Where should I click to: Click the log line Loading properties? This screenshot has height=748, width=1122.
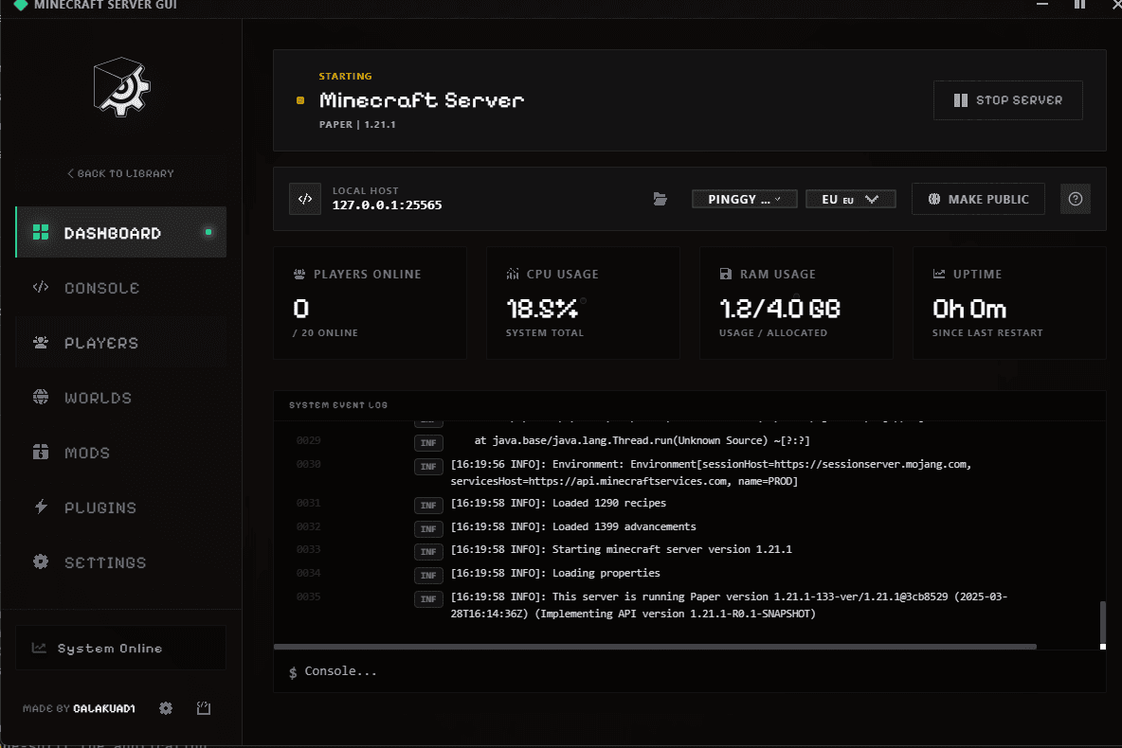click(556, 573)
